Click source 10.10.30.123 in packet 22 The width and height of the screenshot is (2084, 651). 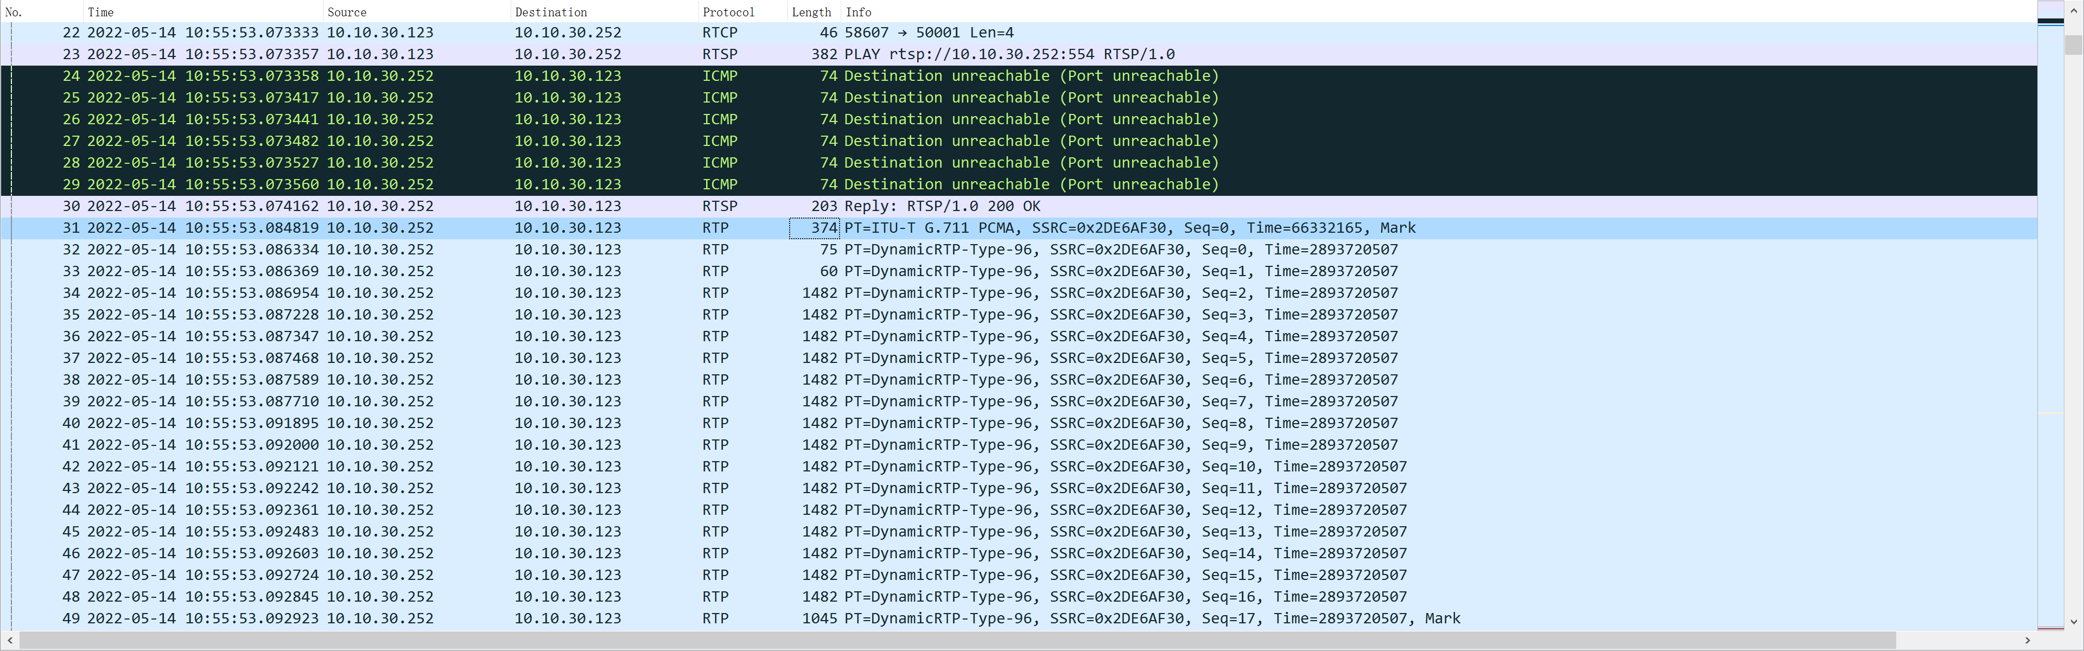click(x=380, y=33)
